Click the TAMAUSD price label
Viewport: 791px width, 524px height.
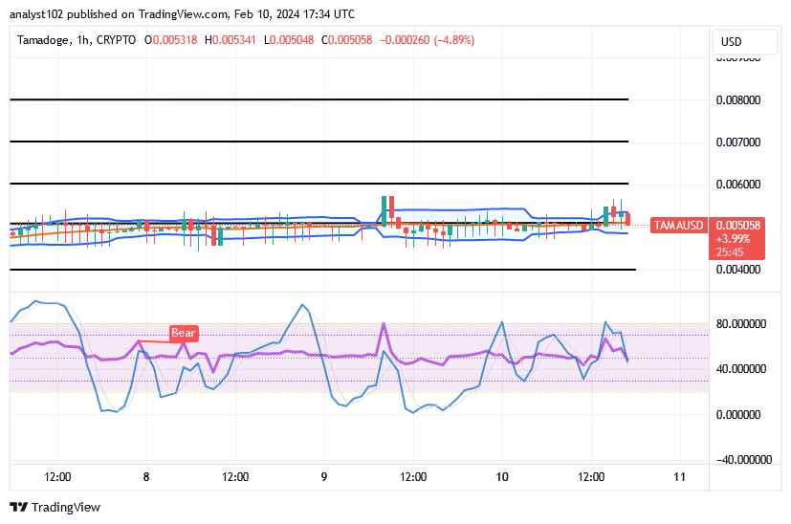[678, 225]
